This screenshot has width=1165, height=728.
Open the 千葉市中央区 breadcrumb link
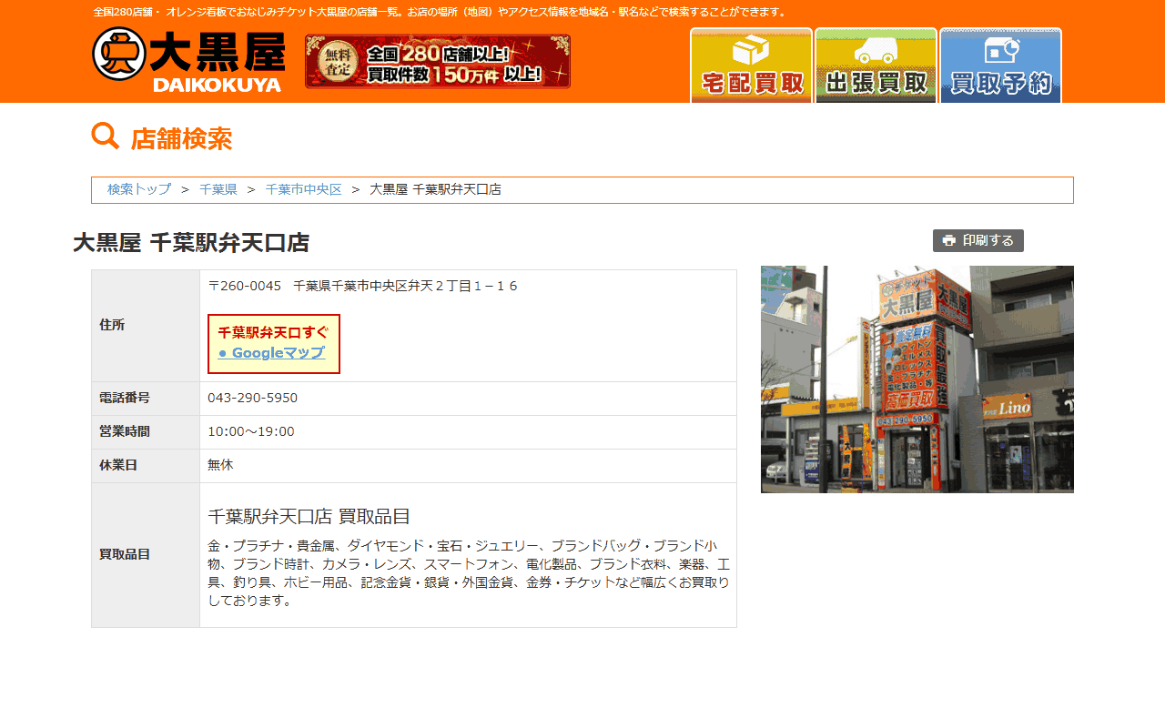pyautogui.click(x=304, y=189)
